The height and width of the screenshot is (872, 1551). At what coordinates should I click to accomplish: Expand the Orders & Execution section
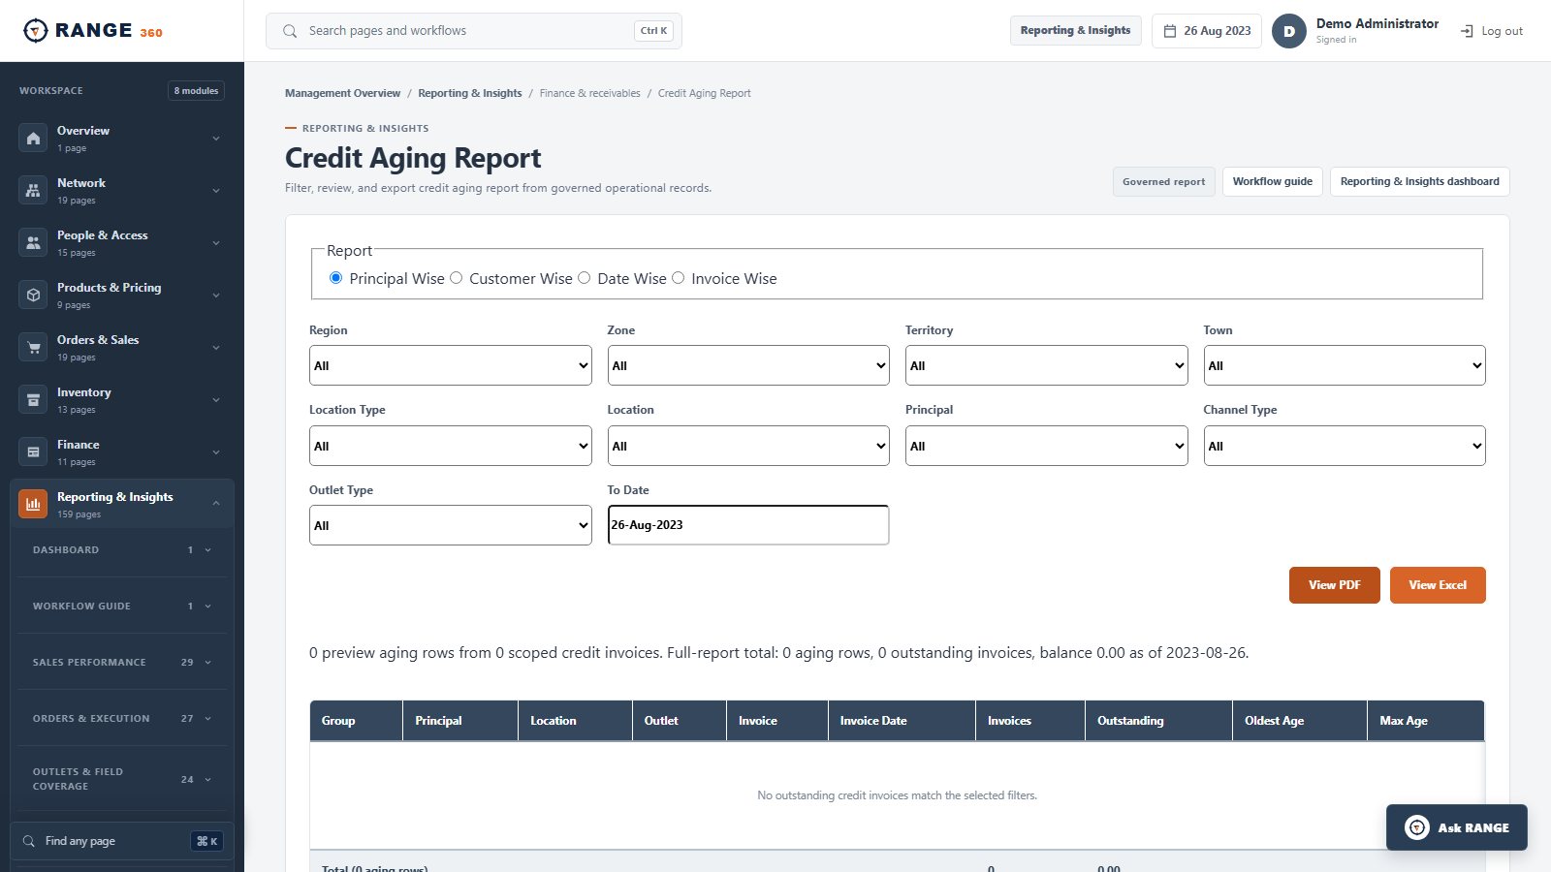point(122,718)
